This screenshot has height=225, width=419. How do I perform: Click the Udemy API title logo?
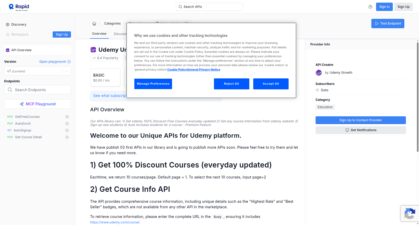93,50
